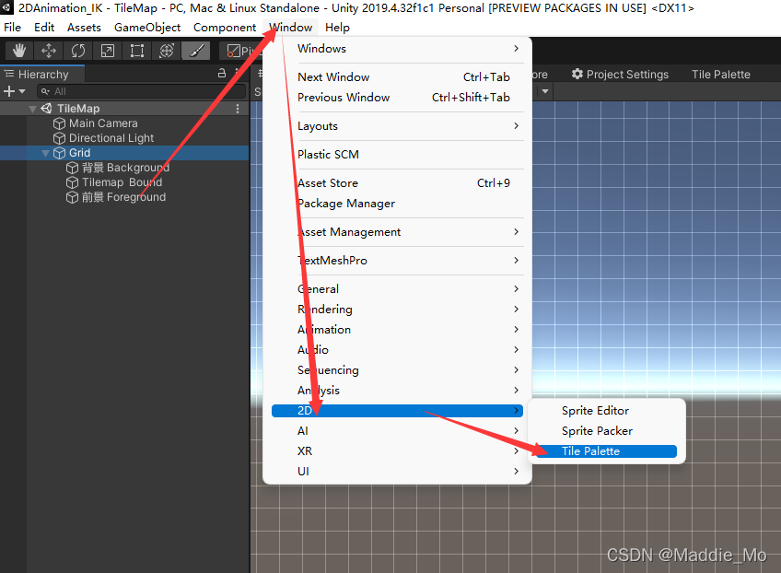Expand the Layouts submenu
The width and height of the screenshot is (781, 573).
398,126
